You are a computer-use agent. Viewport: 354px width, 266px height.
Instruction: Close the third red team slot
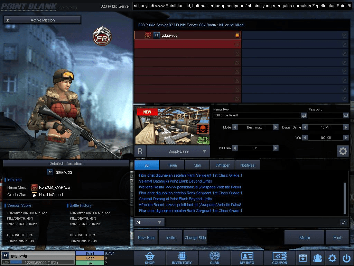point(237,53)
